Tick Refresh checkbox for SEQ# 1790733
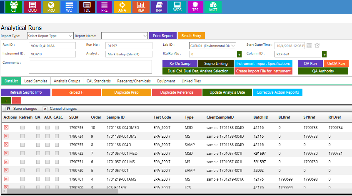Viewport: 352px width, 196px height. [22, 145]
